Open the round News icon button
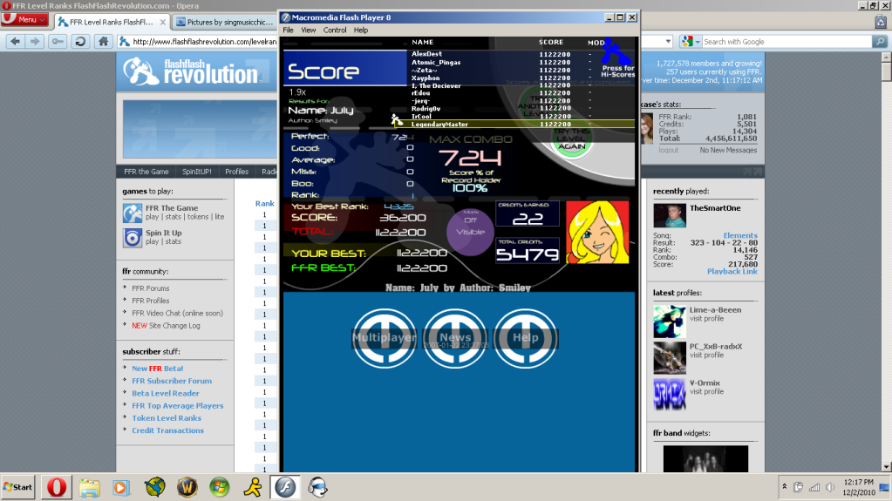Image resolution: width=892 pixels, height=501 pixels. pyautogui.click(x=455, y=338)
